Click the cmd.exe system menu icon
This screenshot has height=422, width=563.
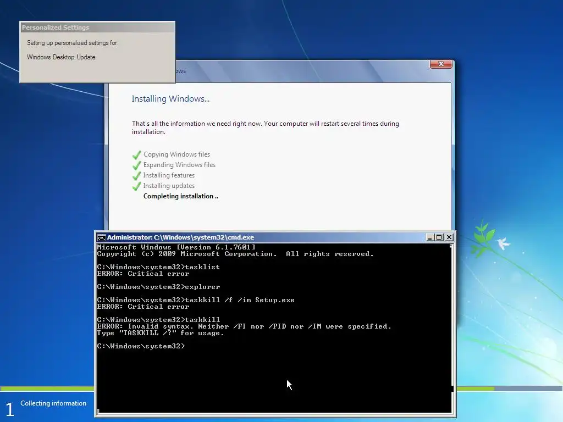[102, 237]
